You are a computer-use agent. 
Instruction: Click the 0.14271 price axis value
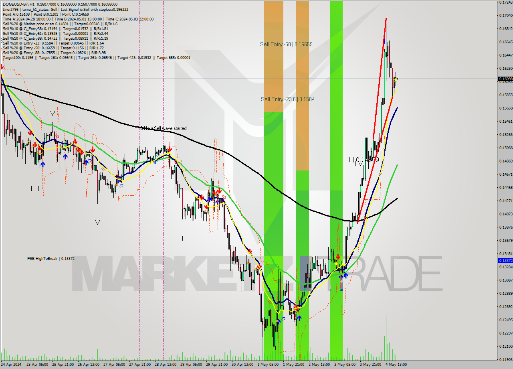pos(506,201)
